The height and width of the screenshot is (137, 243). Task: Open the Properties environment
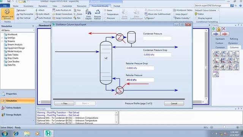point(17,94)
